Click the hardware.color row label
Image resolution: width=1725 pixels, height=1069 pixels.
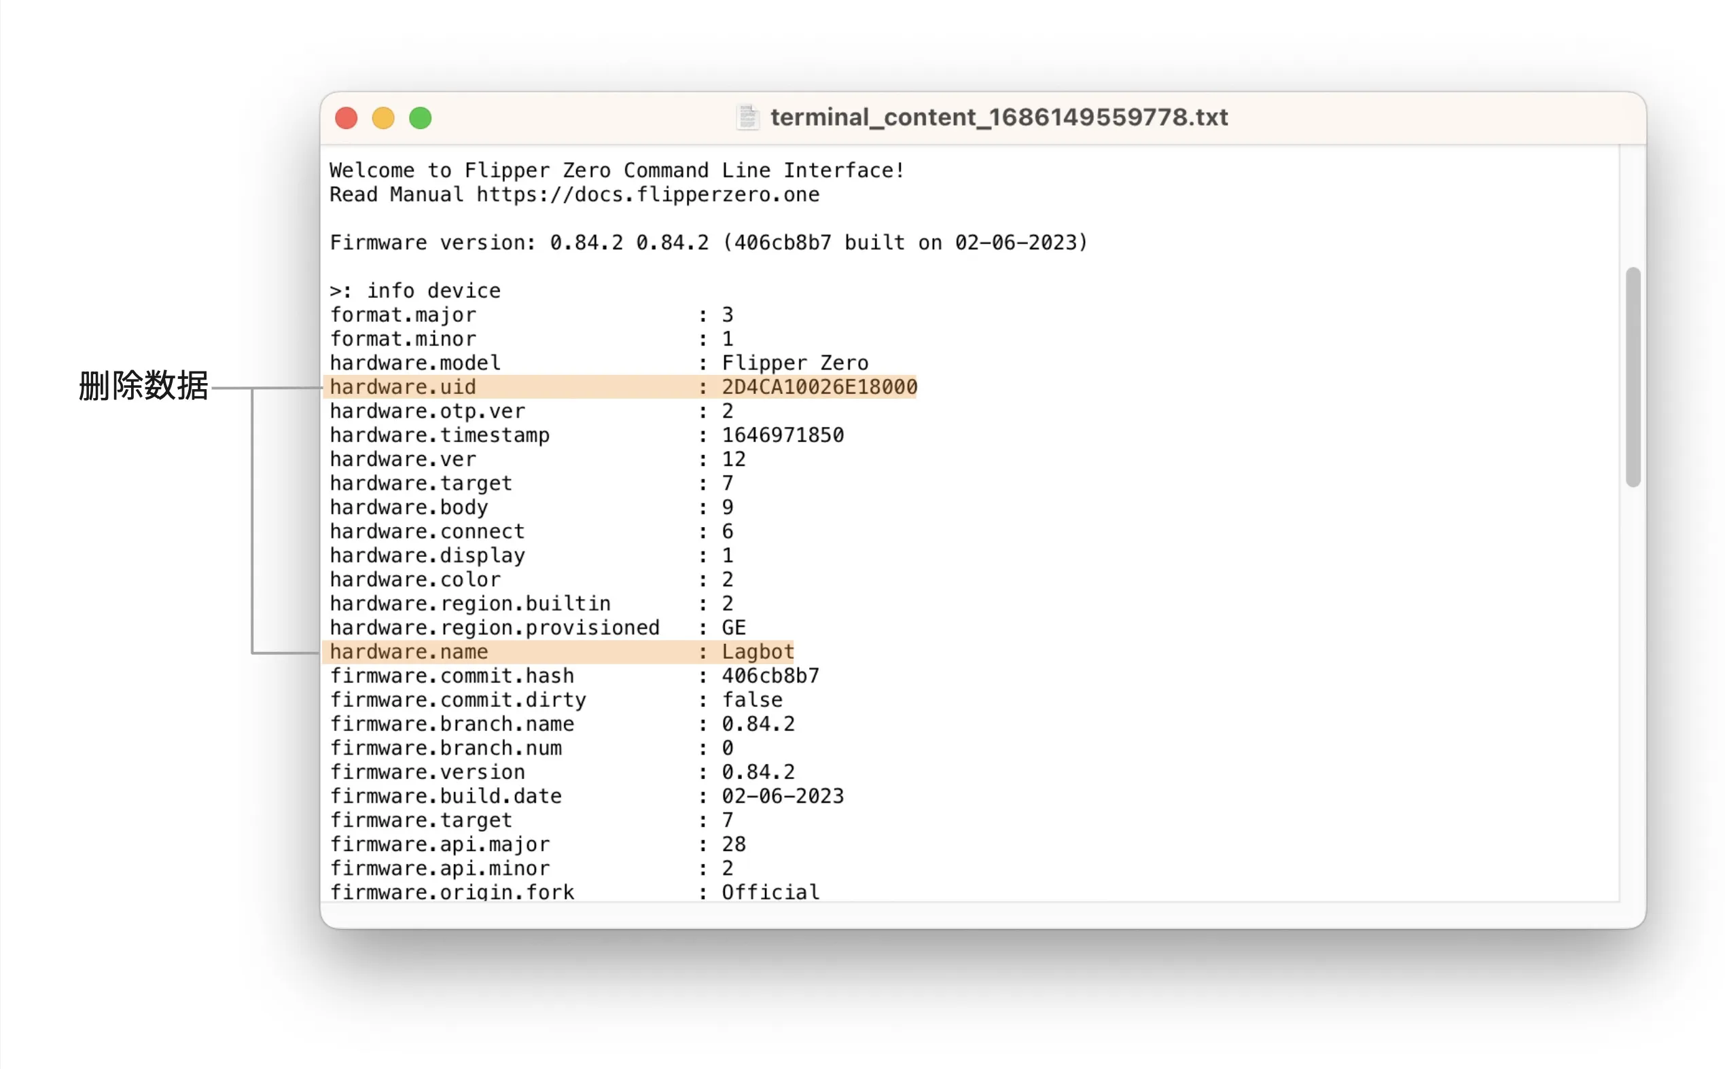[415, 579]
